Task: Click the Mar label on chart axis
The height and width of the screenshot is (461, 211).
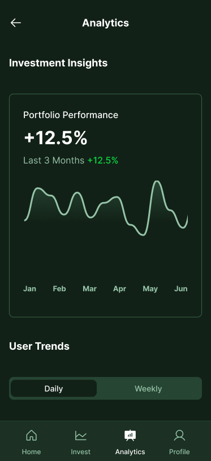Action: click(x=90, y=289)
